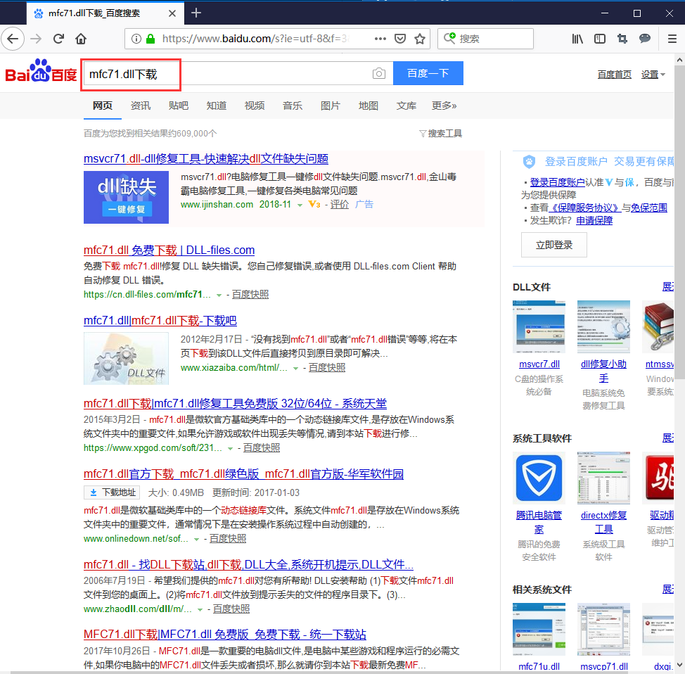Open a new browser tab
Screen dimensions: 685x674
point(197,13)
